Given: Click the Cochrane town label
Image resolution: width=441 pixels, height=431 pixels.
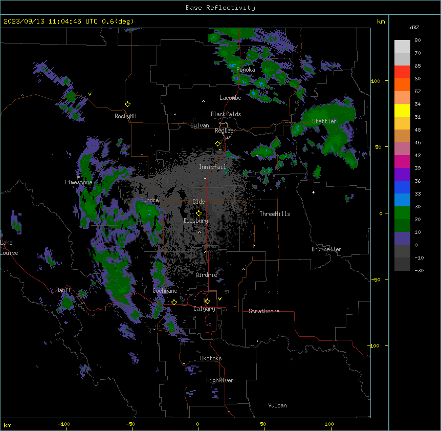Looking at the screenshot, I should 165,291.
